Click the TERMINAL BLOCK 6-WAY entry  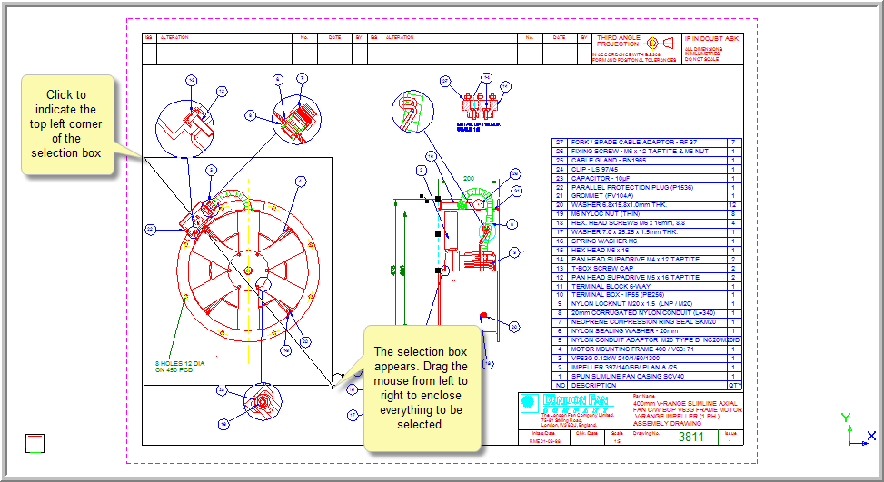(634, 286)
